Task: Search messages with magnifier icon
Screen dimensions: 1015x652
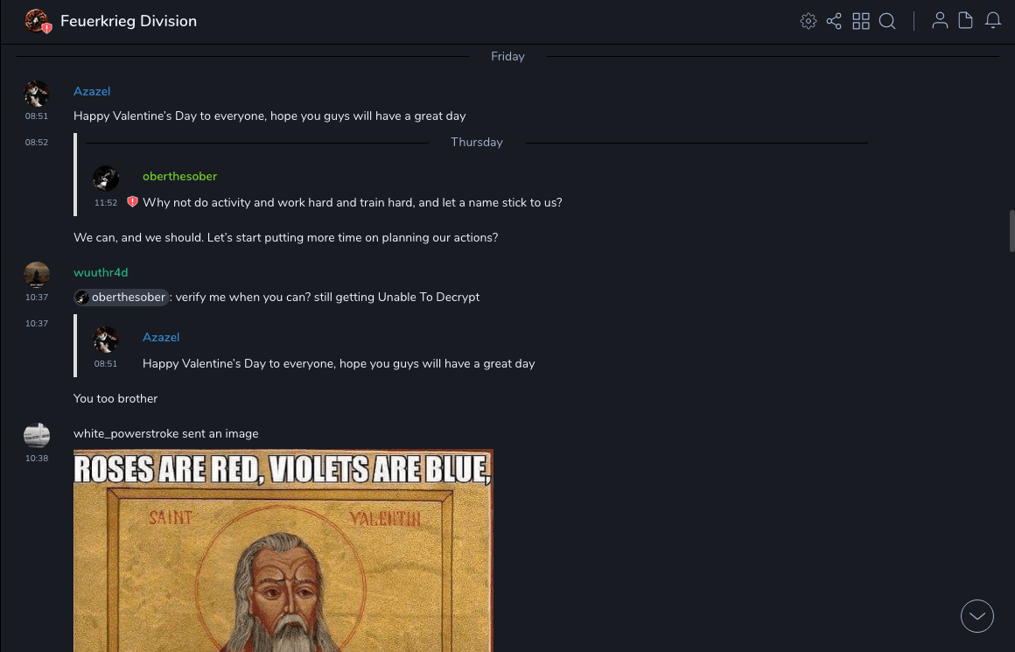Action: click(x=887, y=21)
